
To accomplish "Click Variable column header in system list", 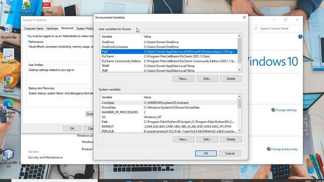I will (121, 97).
